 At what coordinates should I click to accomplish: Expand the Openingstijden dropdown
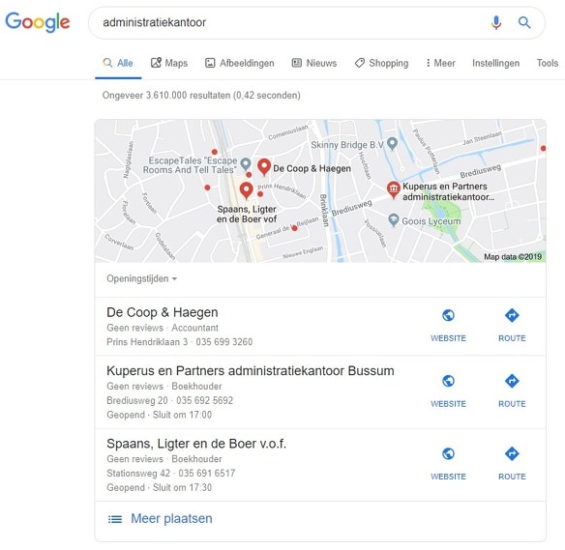click(x=141, y=278)
